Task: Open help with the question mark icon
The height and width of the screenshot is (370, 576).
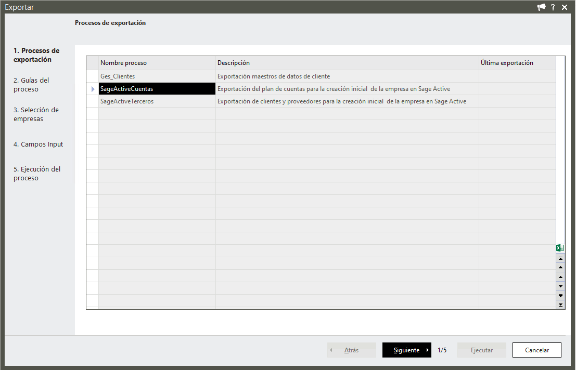Action: 553,7
